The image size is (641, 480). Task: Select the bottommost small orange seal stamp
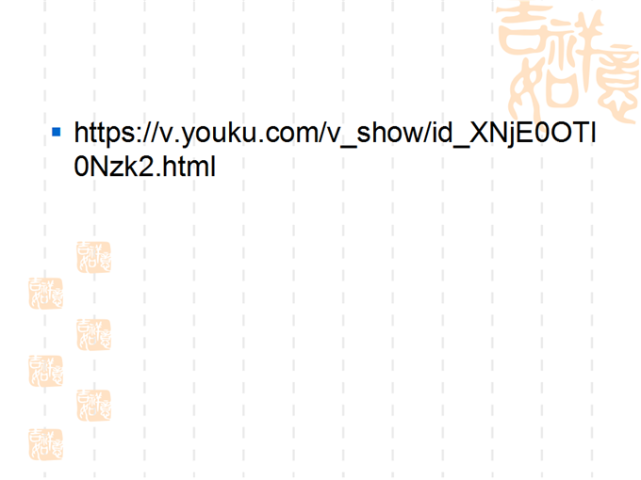[x=46, y=444]
